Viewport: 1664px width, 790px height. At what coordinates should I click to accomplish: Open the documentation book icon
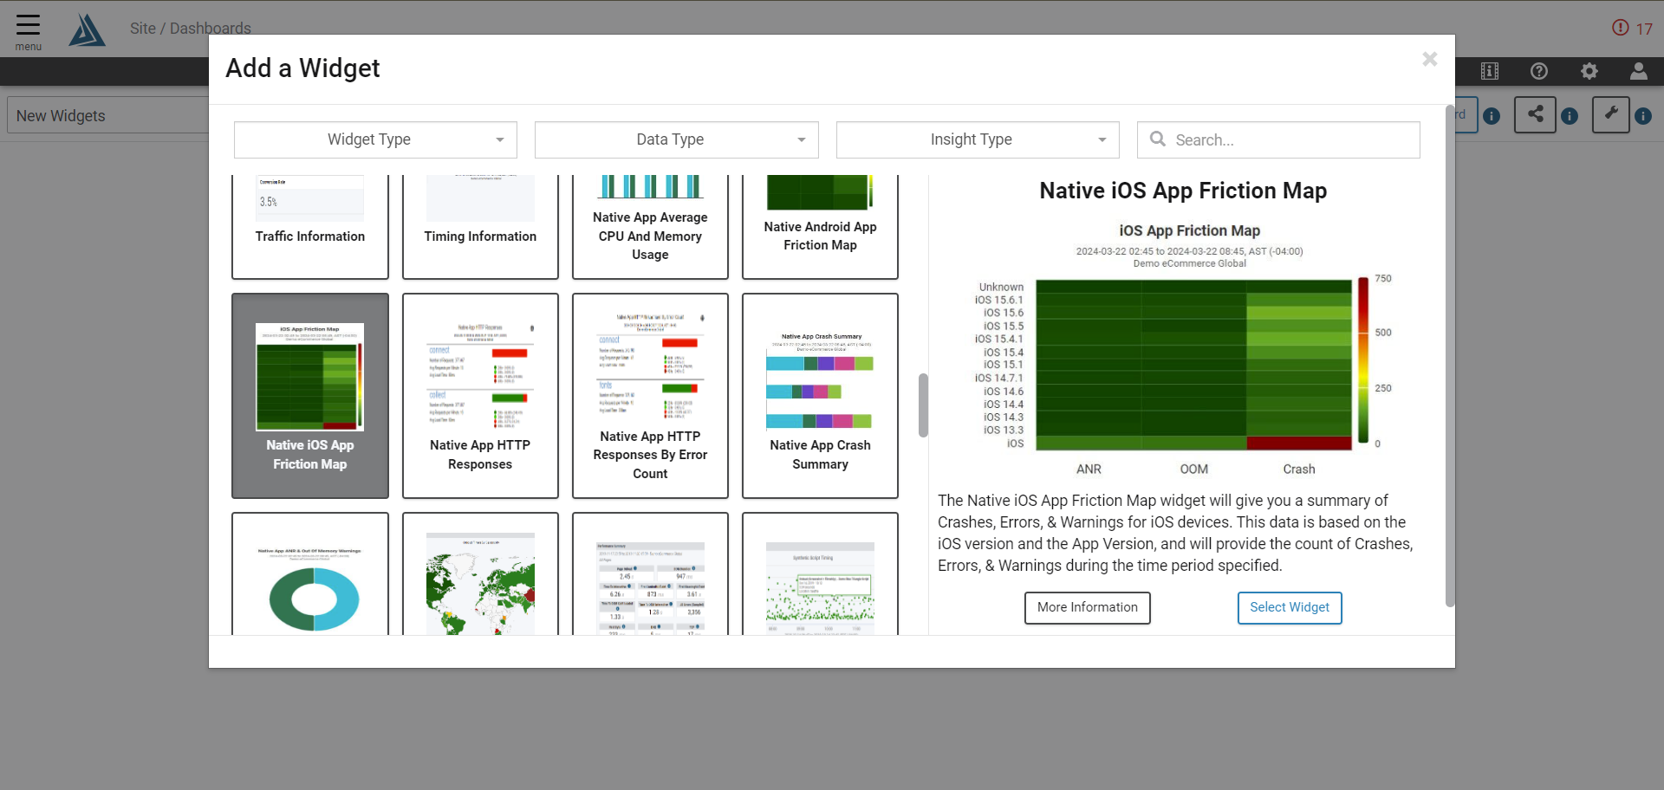(1490, 71)
